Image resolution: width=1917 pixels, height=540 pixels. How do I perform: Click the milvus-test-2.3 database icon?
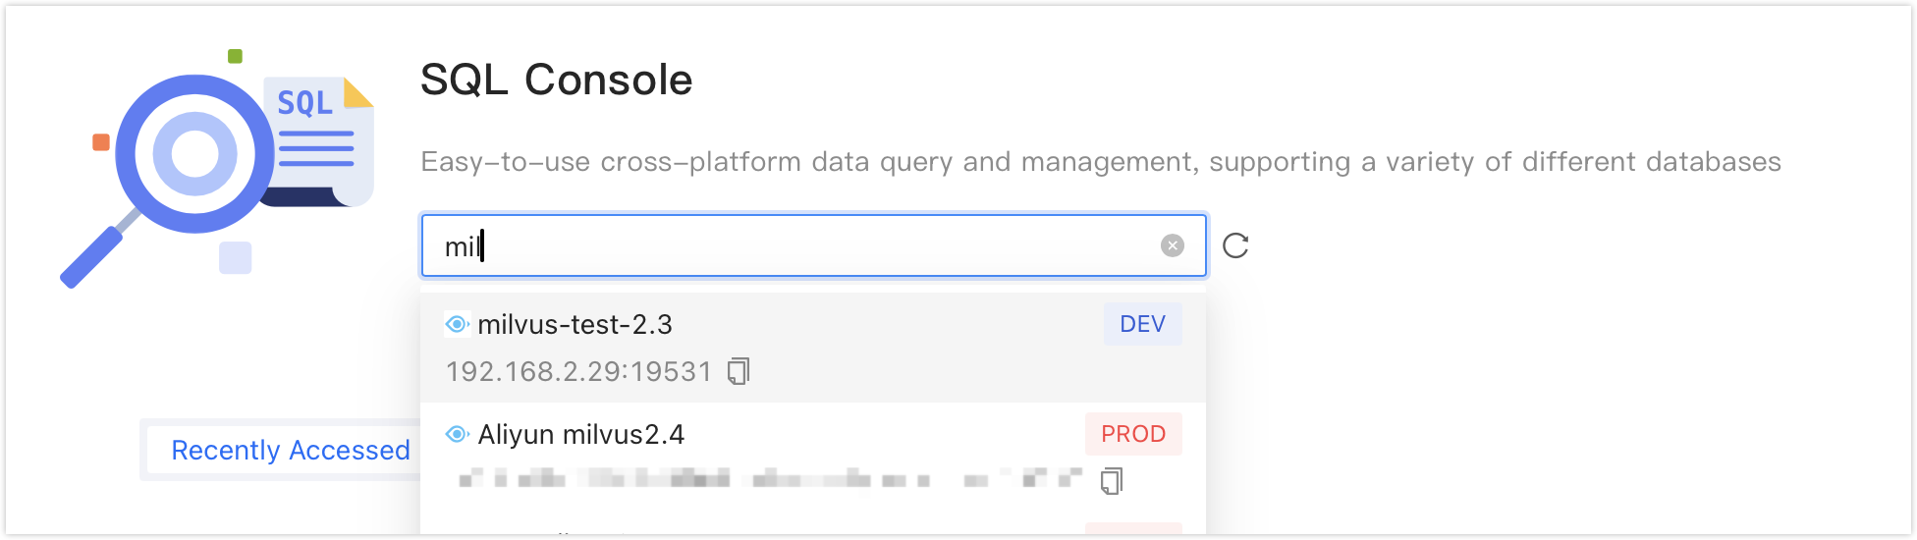coord(457,324)
